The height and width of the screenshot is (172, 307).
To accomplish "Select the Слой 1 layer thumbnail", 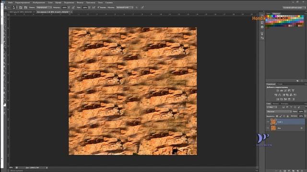I will (273, 122).
